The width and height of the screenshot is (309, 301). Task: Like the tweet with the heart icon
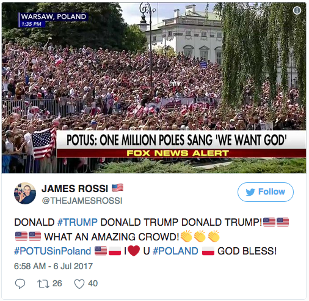[x=79, y=284]
